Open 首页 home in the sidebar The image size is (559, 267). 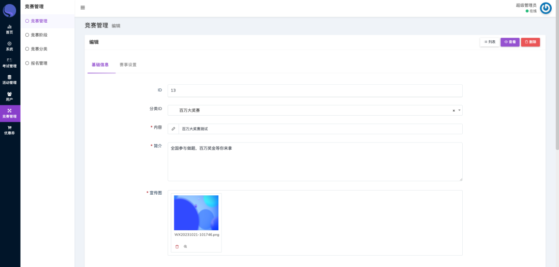coord(9,29)
